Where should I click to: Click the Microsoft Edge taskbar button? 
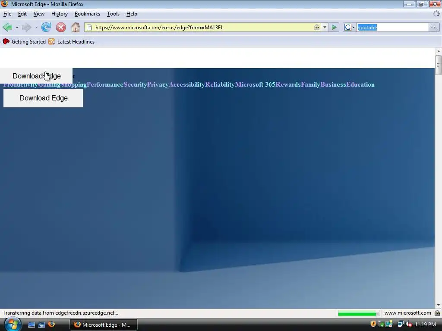(104, 325)
